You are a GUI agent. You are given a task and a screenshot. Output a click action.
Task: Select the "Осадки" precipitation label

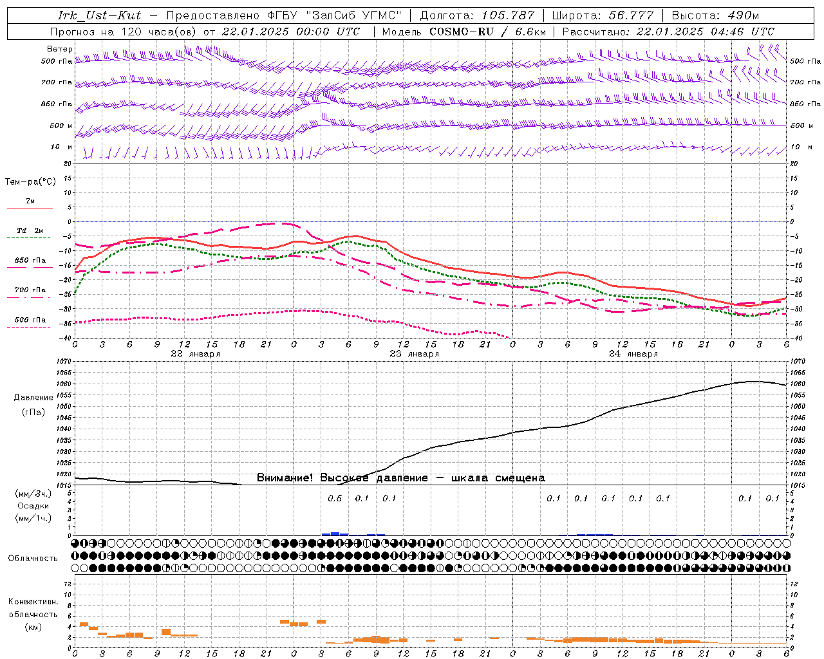point(33,506)
